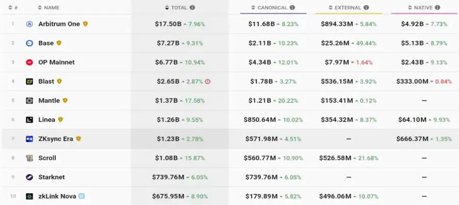
Task: Sort the table by TOTAL column
Action: (179, 8)
